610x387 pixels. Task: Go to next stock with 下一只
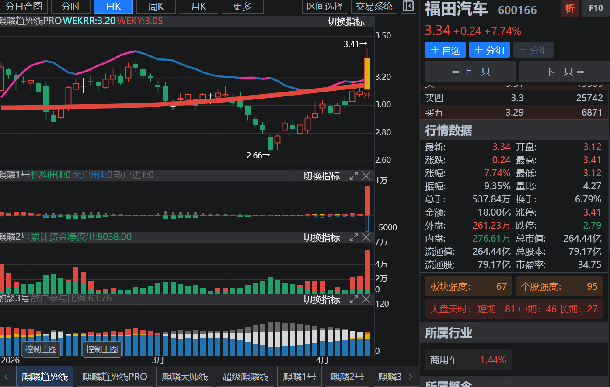(x=565, y=72)
